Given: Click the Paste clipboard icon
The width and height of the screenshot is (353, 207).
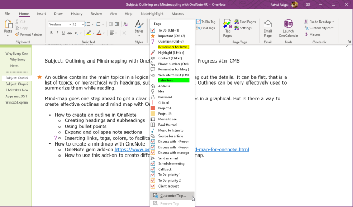Looking at the screenshot, I should coord(8,24).
